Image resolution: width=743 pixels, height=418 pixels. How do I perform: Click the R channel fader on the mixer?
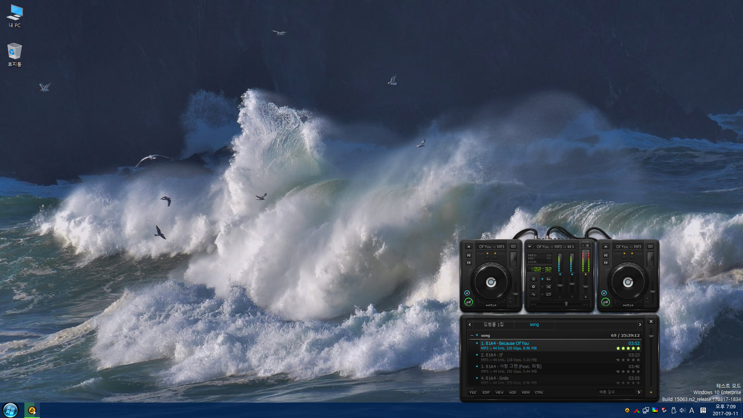tap(572, 284)
